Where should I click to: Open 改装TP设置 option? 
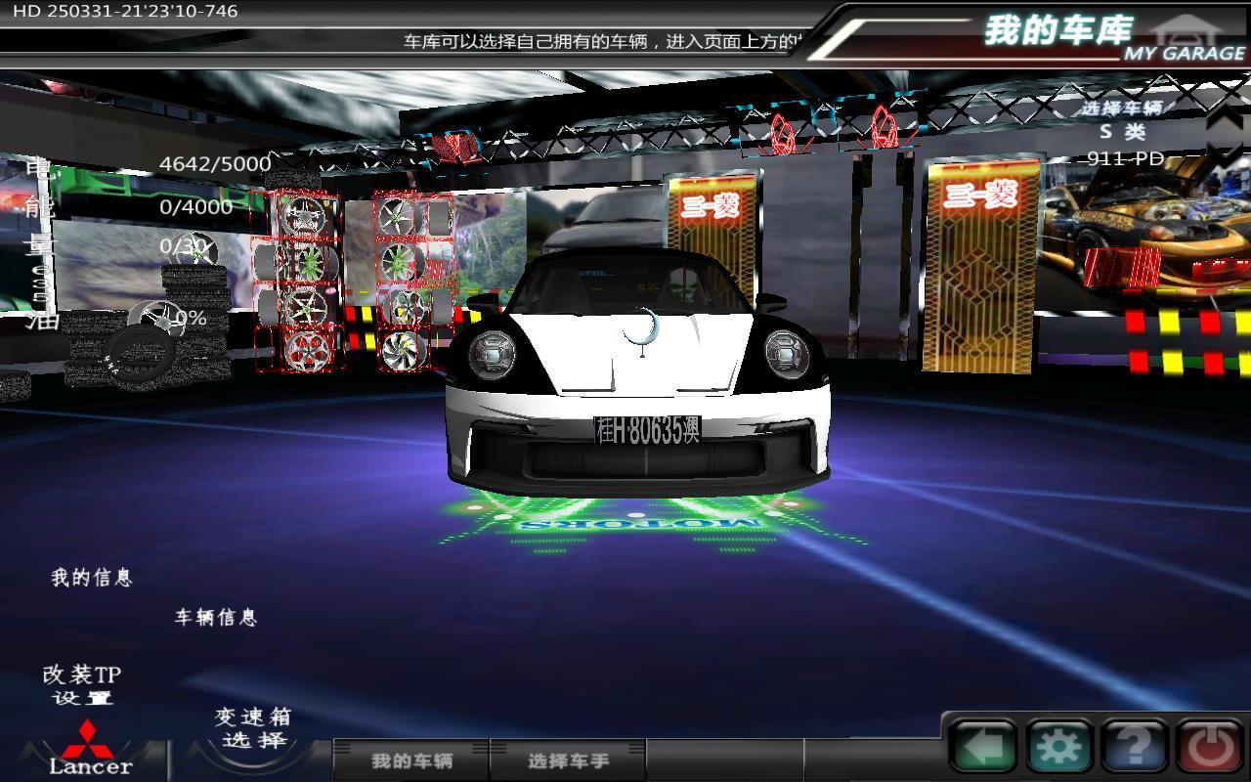[82, 685]
